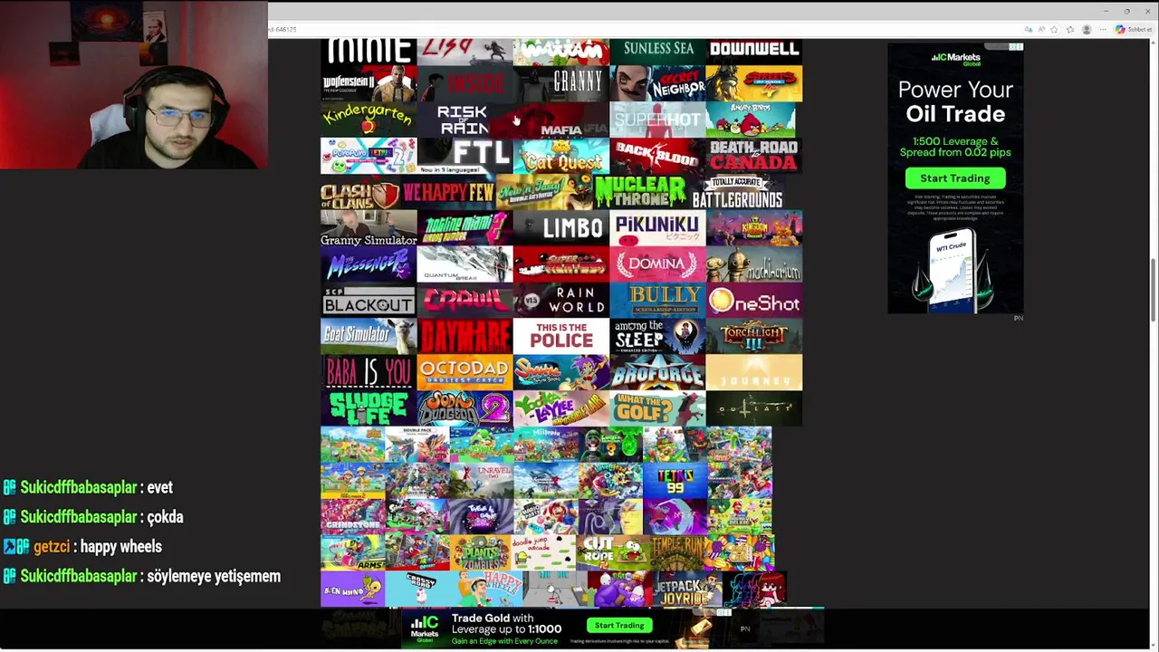Select the Goat Simulator tile
Image resolution: width=1159 pixels, height=652 pixels.
tap(369, 336)
